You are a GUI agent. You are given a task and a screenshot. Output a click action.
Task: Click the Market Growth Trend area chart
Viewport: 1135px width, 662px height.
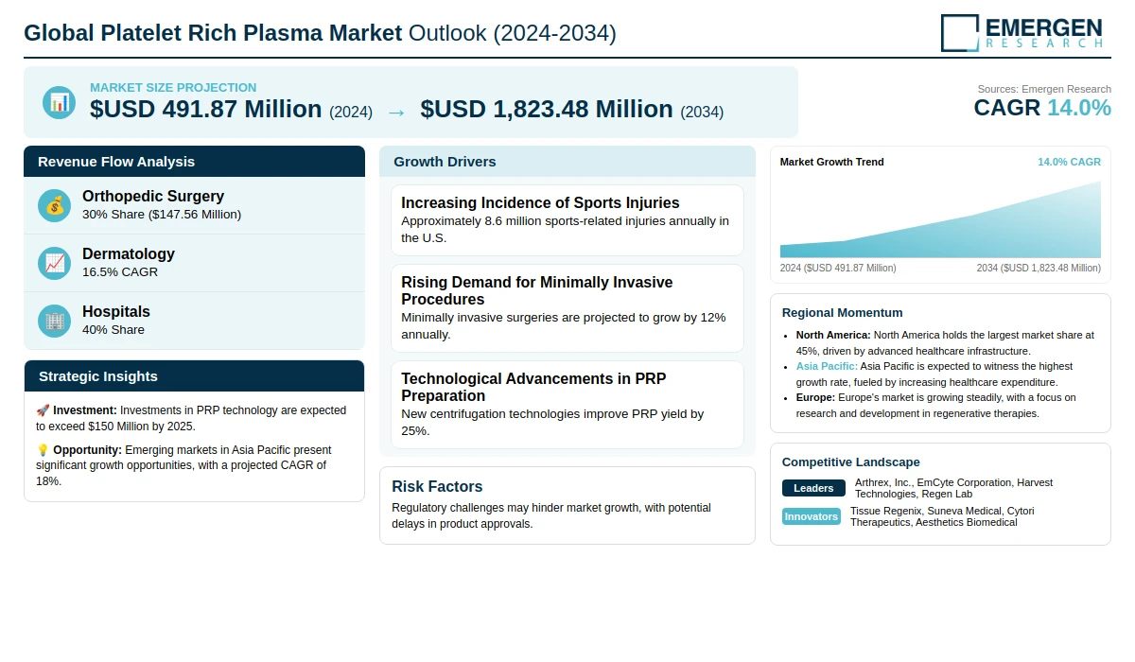click(940, 219)
